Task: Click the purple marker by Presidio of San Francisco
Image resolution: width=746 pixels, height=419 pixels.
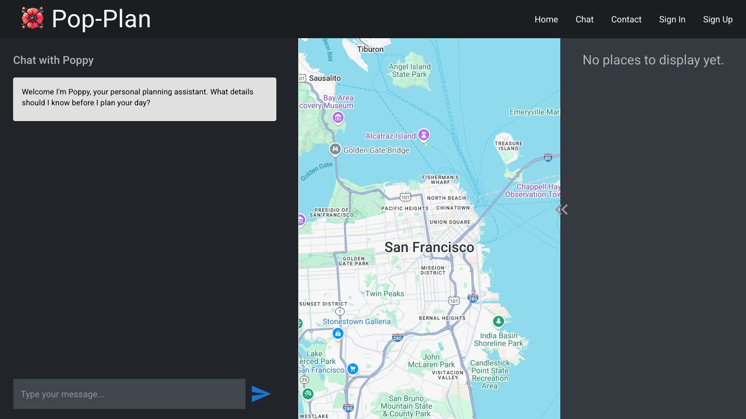Action: pos(300,220)
